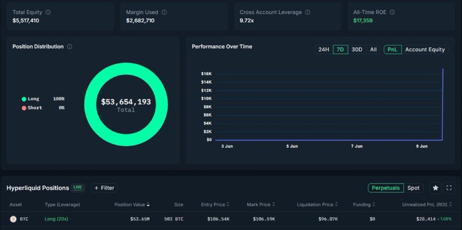Open fullscreen view of positions table
The image size is (462, 230).
click(449, 188)
